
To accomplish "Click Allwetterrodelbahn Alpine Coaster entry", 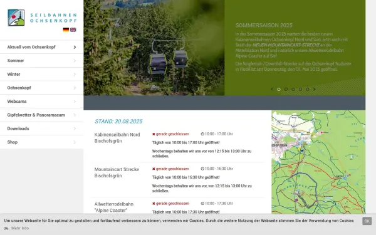I will (x=114, y=207).
